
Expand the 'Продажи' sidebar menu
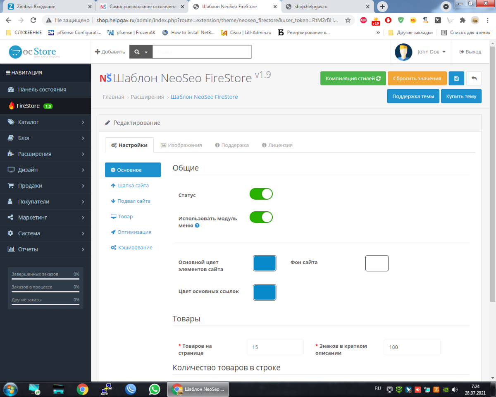[x=45, y=186]
